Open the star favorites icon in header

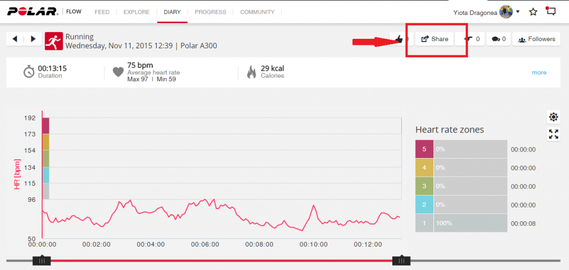point(533,12)
